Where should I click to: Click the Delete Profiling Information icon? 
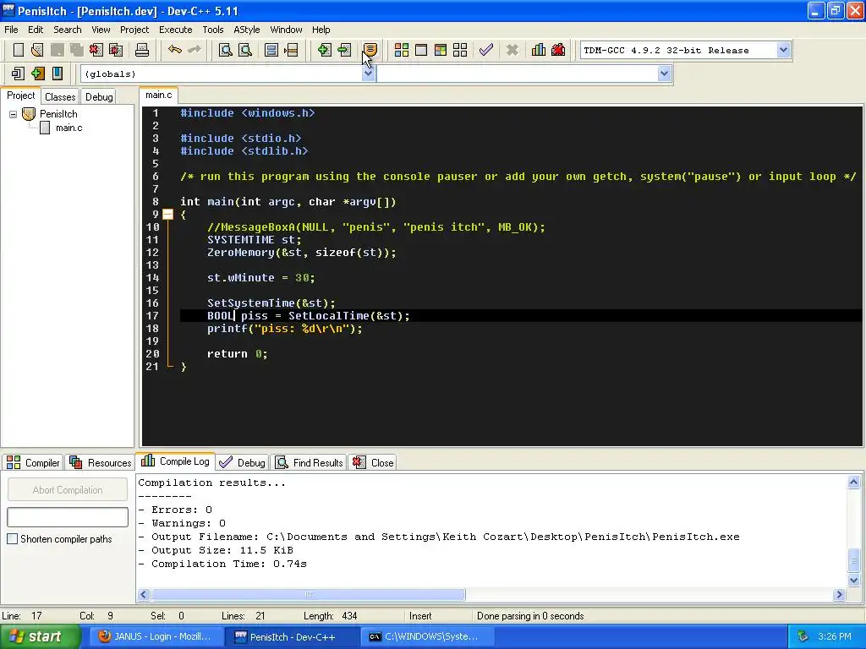tap(558, 50)
